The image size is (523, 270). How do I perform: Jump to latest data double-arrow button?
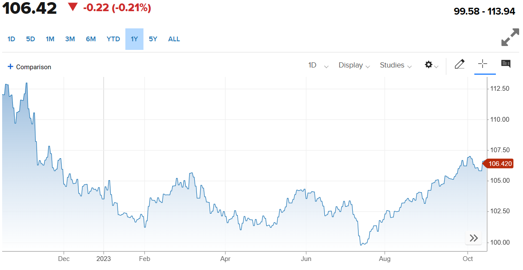[x=473, y=238]
